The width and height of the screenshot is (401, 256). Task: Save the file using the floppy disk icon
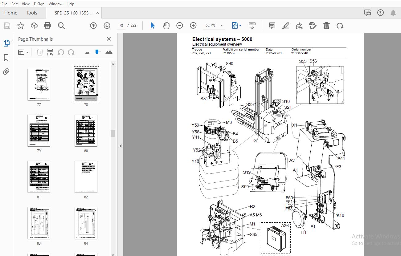click(7, 26)
